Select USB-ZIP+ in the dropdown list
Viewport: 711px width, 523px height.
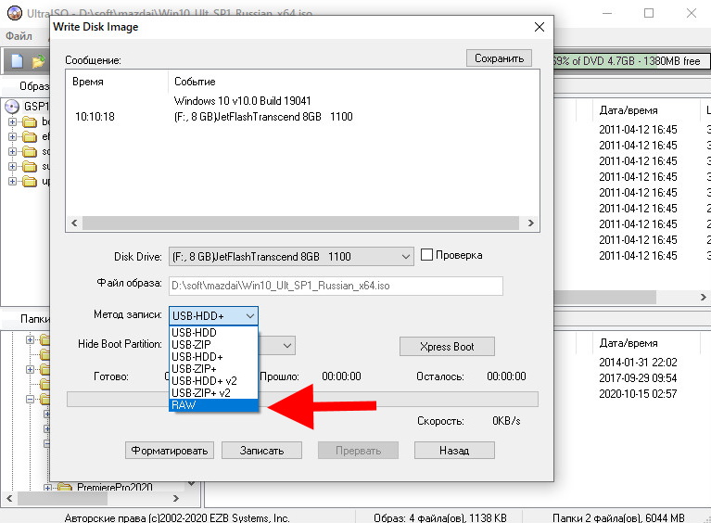(x=213, y=368)
